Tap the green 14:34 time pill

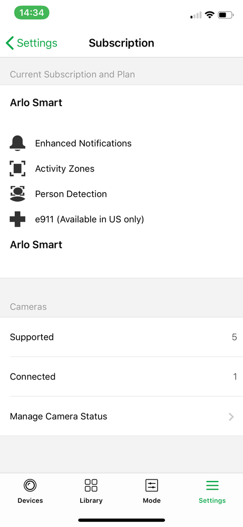[32, 13]
